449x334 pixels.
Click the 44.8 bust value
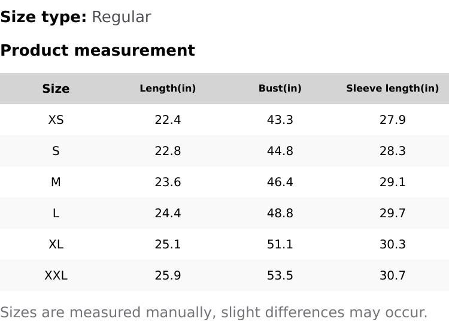tap(280, 151)
